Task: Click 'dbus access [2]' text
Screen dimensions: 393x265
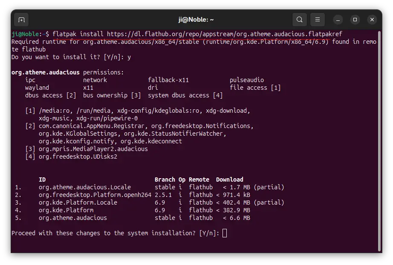Action: coord(50,96)
